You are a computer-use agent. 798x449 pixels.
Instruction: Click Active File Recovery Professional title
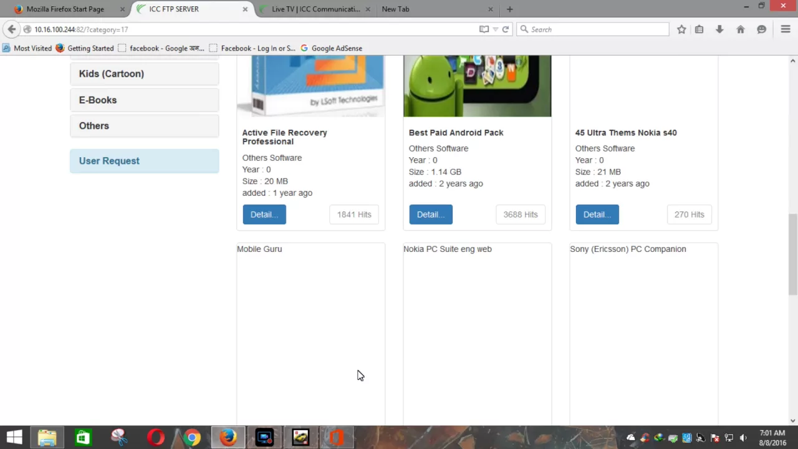(x=284, y=137)
